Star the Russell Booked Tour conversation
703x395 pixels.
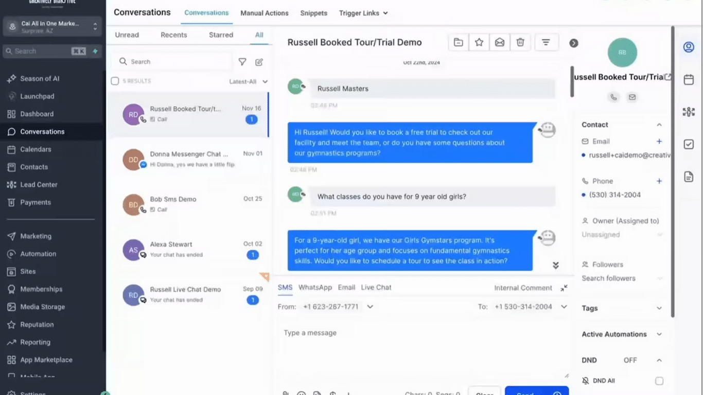coord(479,43)
